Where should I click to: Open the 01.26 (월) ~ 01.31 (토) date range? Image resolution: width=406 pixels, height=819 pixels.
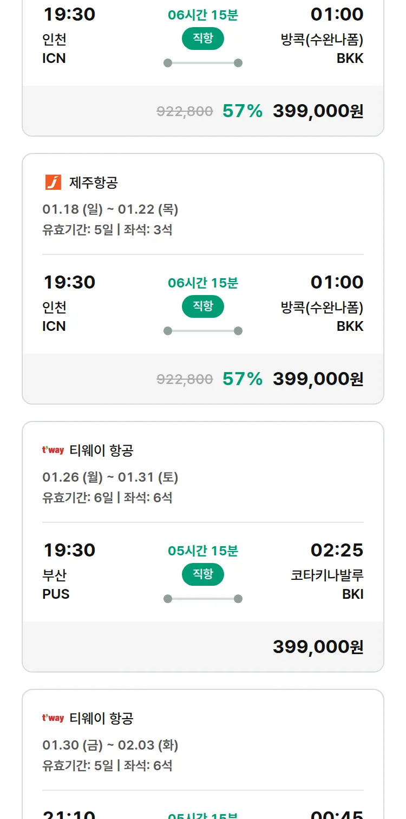pyautogui.click(x=110, y=477)
